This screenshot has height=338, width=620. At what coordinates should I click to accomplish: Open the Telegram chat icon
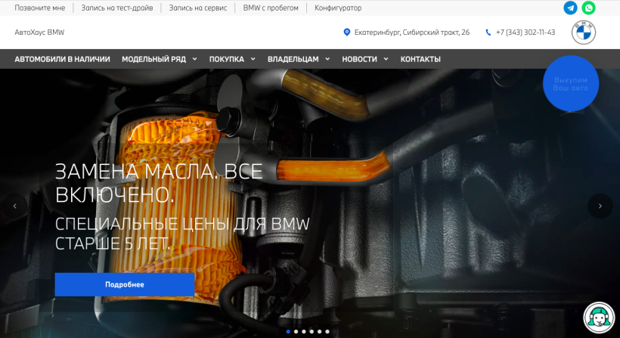(x=570, y=8)
